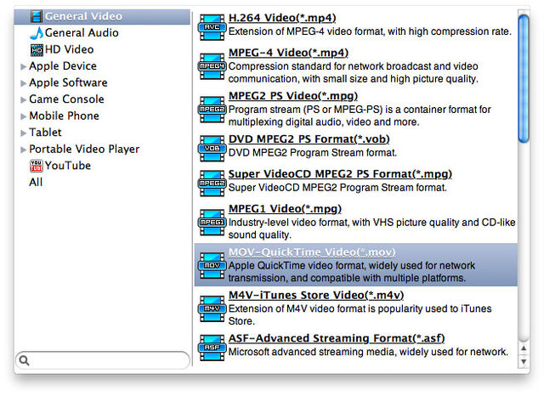Select General Audio category

(82, 33)
